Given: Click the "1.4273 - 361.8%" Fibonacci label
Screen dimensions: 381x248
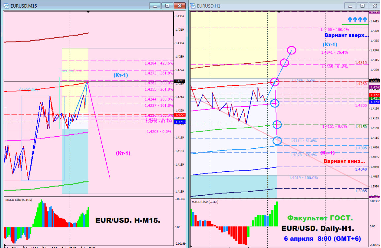Looking at the screenshot, I should tap(159, 73).
